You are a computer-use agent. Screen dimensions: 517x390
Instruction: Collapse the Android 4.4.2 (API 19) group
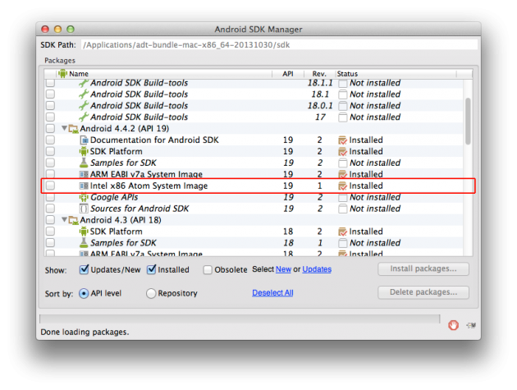tap(65, 129)
